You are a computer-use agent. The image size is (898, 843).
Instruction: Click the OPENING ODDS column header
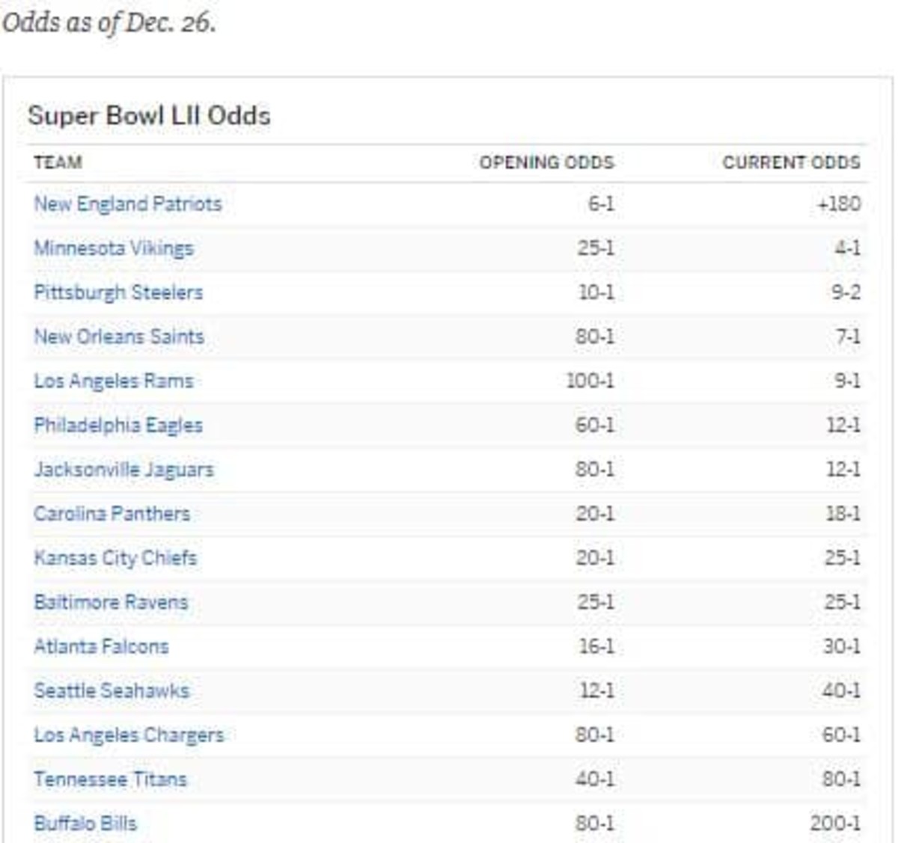coord(547,162)
